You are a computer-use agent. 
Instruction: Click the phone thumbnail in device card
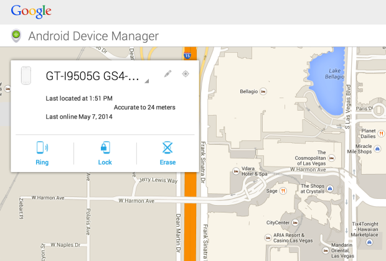pyautogui.click(x=26, y=75)
